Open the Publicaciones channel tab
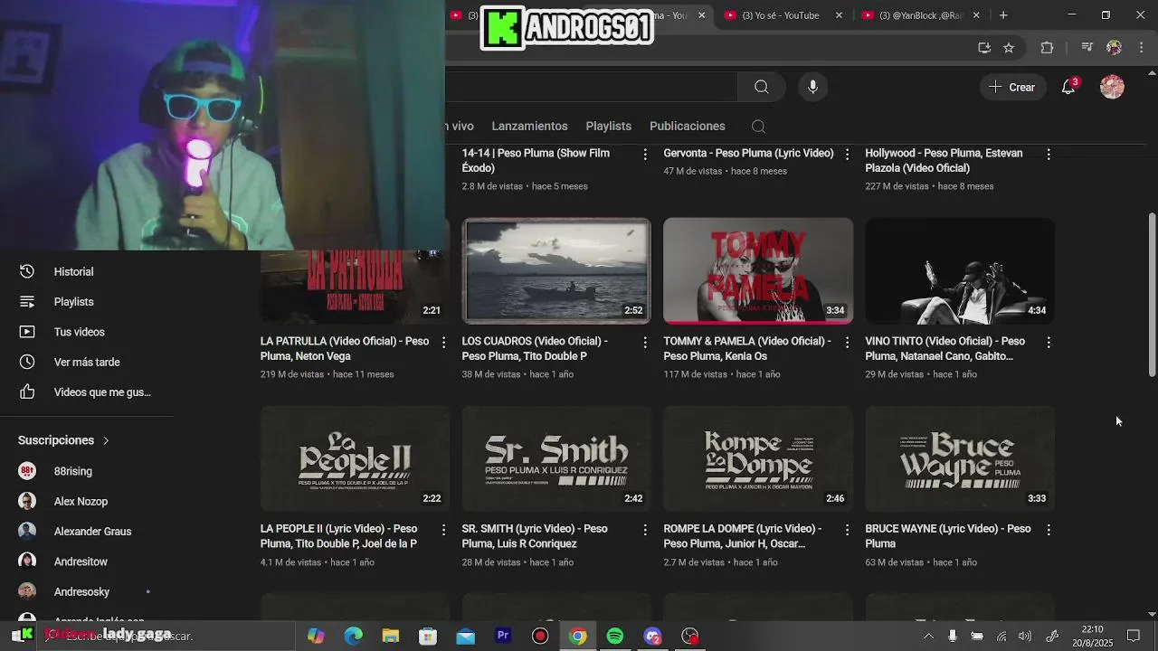Screen dimensions: 1158x651 pos(688,126)
